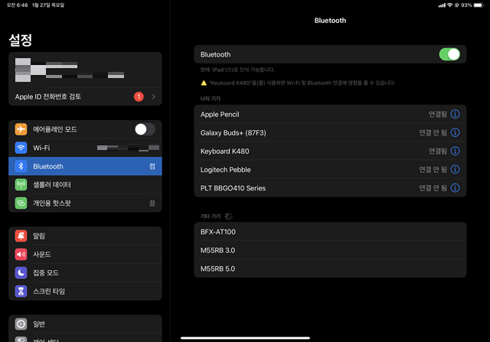
Task: Connect to BFX-AT100 device
Action: click(x=330, y=231)
